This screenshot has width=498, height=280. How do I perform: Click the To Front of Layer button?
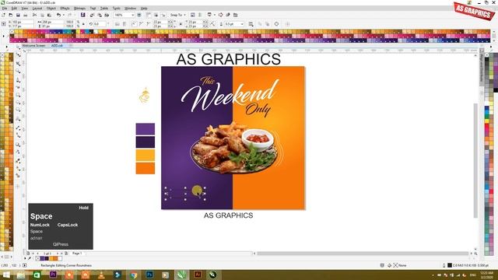click(x=260, y=24)
